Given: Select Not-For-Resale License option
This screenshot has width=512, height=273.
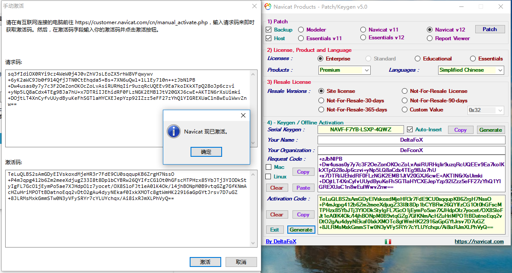Looking at the screenshot, I should tap(404, 91).
